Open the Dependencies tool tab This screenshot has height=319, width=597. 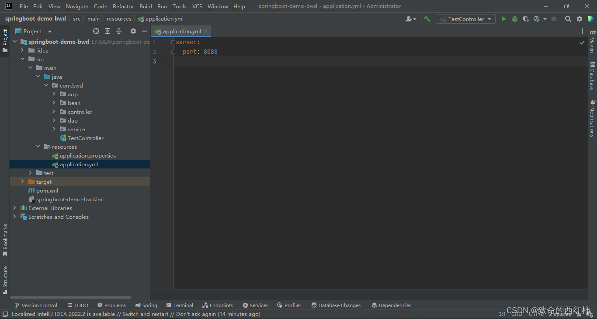(x=391, y=305)
